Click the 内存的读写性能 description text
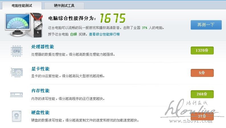The height and width of the screenshot is (128, 226). (x=68, y=99)
